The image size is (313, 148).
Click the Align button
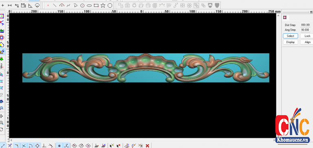(x=307, y=42)
